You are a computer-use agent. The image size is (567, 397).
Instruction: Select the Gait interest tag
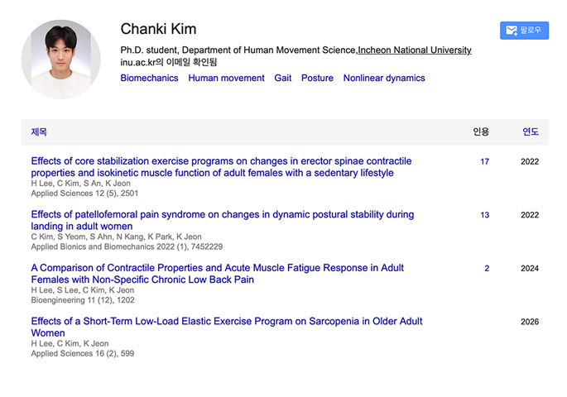click(x=282, y=78)
